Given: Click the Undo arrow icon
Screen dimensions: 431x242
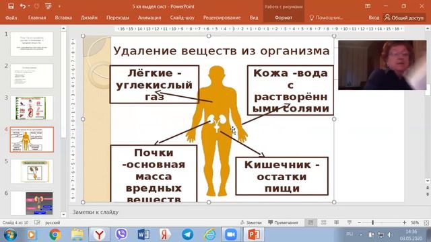Looking at the screenshot, I should (x=22, y=6).
